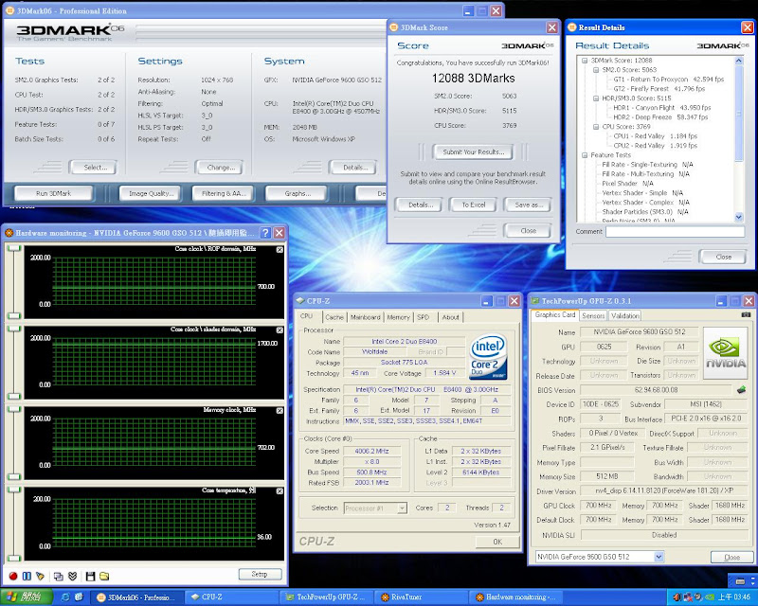
Task: Select the GT1 - Return To Proxycon result row
Action: (669, 80)
